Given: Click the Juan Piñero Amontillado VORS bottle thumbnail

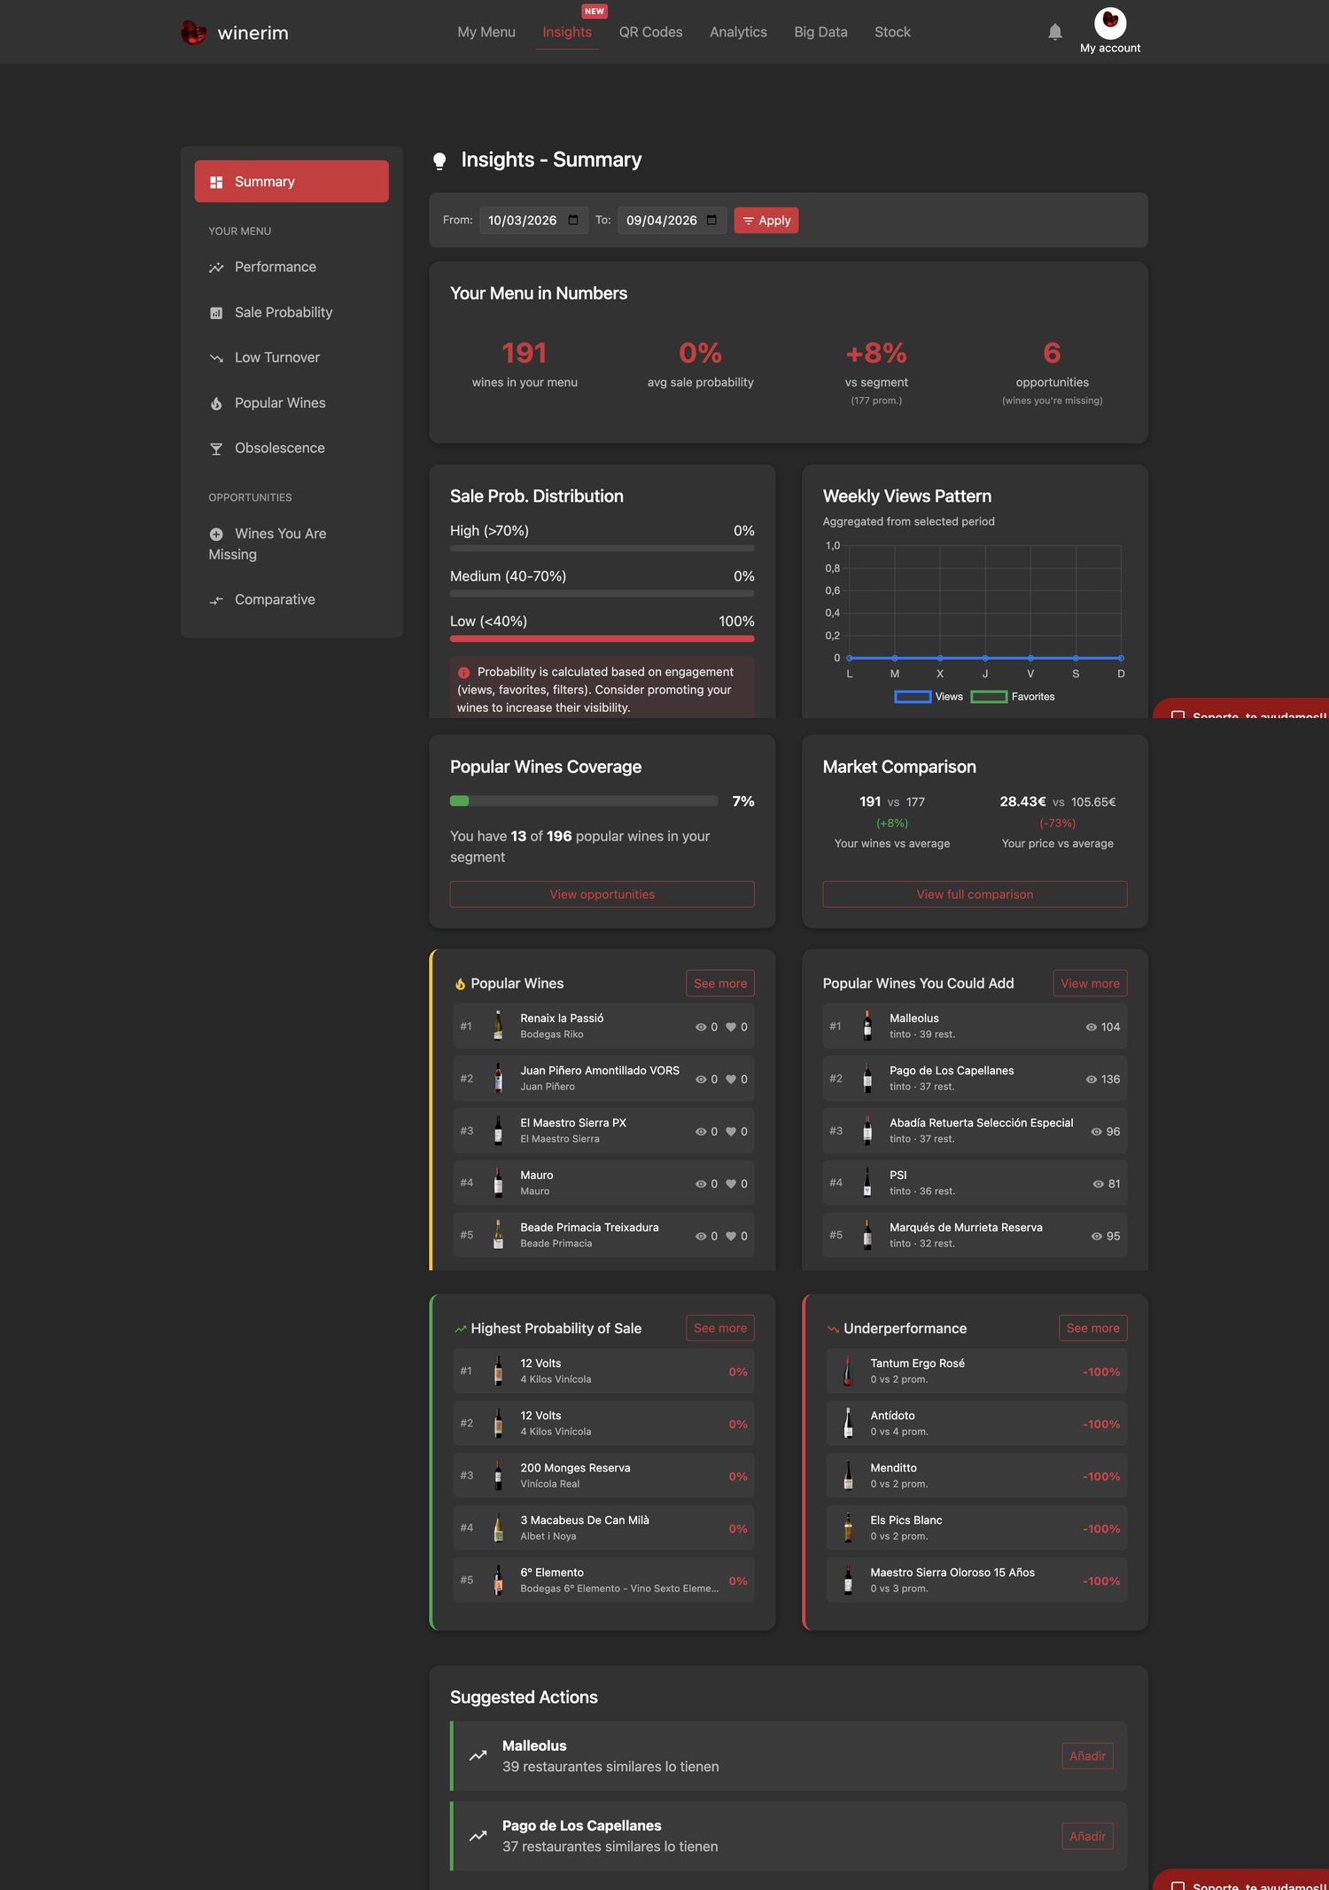Looking at the screenshot, I should (x=499, y=1079).
